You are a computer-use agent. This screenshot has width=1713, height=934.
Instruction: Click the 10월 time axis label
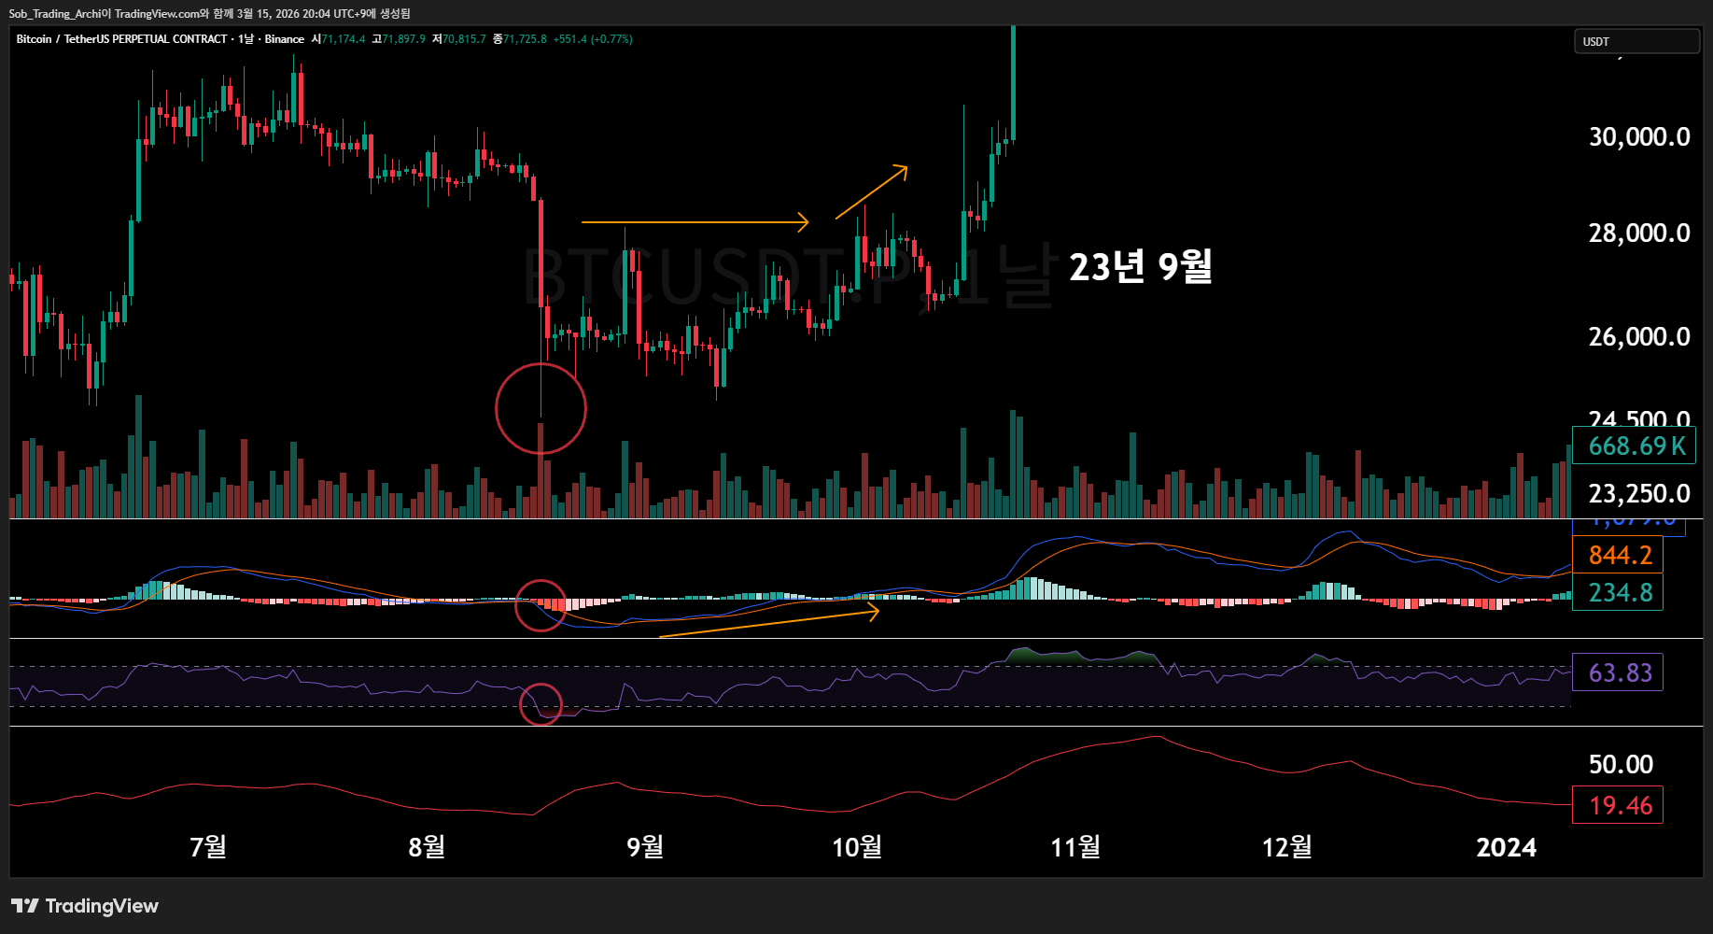pyautogui.click(x=857, y=847)
